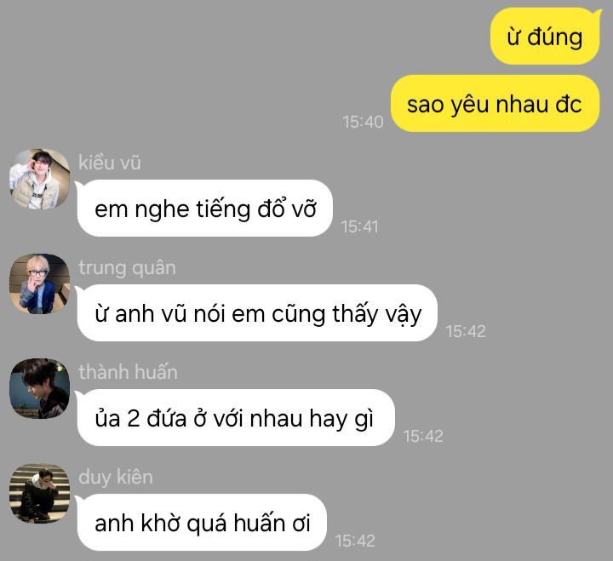Open kiều vũ's profile picture
The image size is (613, 561).
click(39, 179)
